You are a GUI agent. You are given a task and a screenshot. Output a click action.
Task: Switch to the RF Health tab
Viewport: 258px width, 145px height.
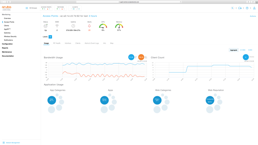[x=57, y=43]
